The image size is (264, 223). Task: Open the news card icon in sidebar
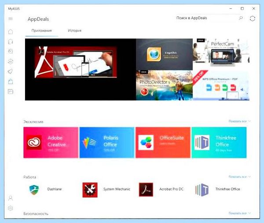click(11, 91)
